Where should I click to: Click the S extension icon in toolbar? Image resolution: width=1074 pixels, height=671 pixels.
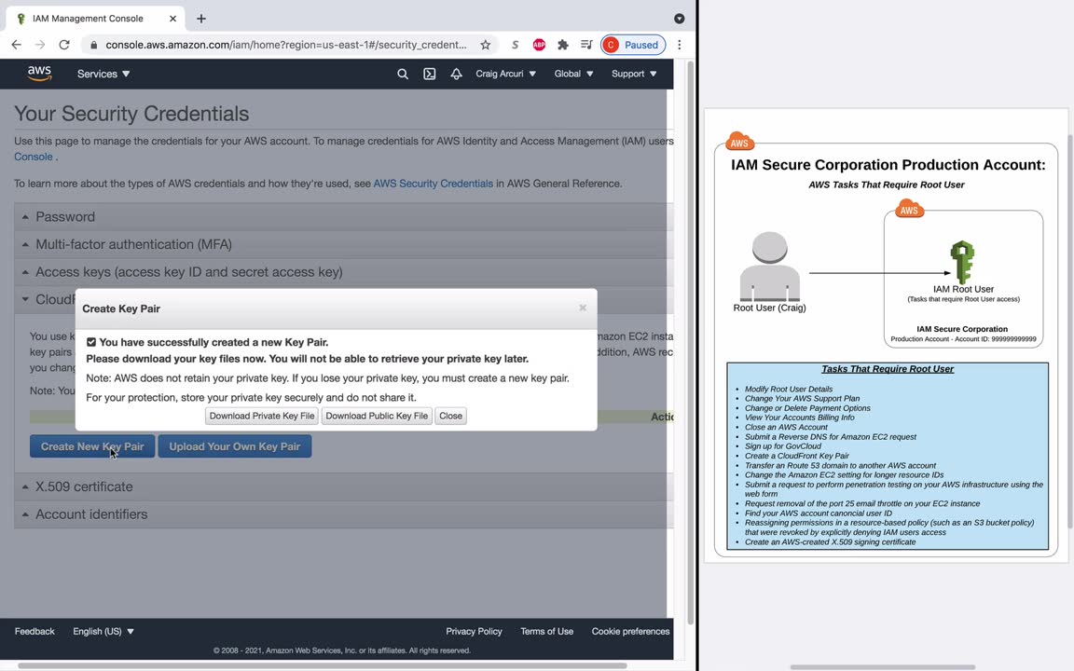pos(515,45)
